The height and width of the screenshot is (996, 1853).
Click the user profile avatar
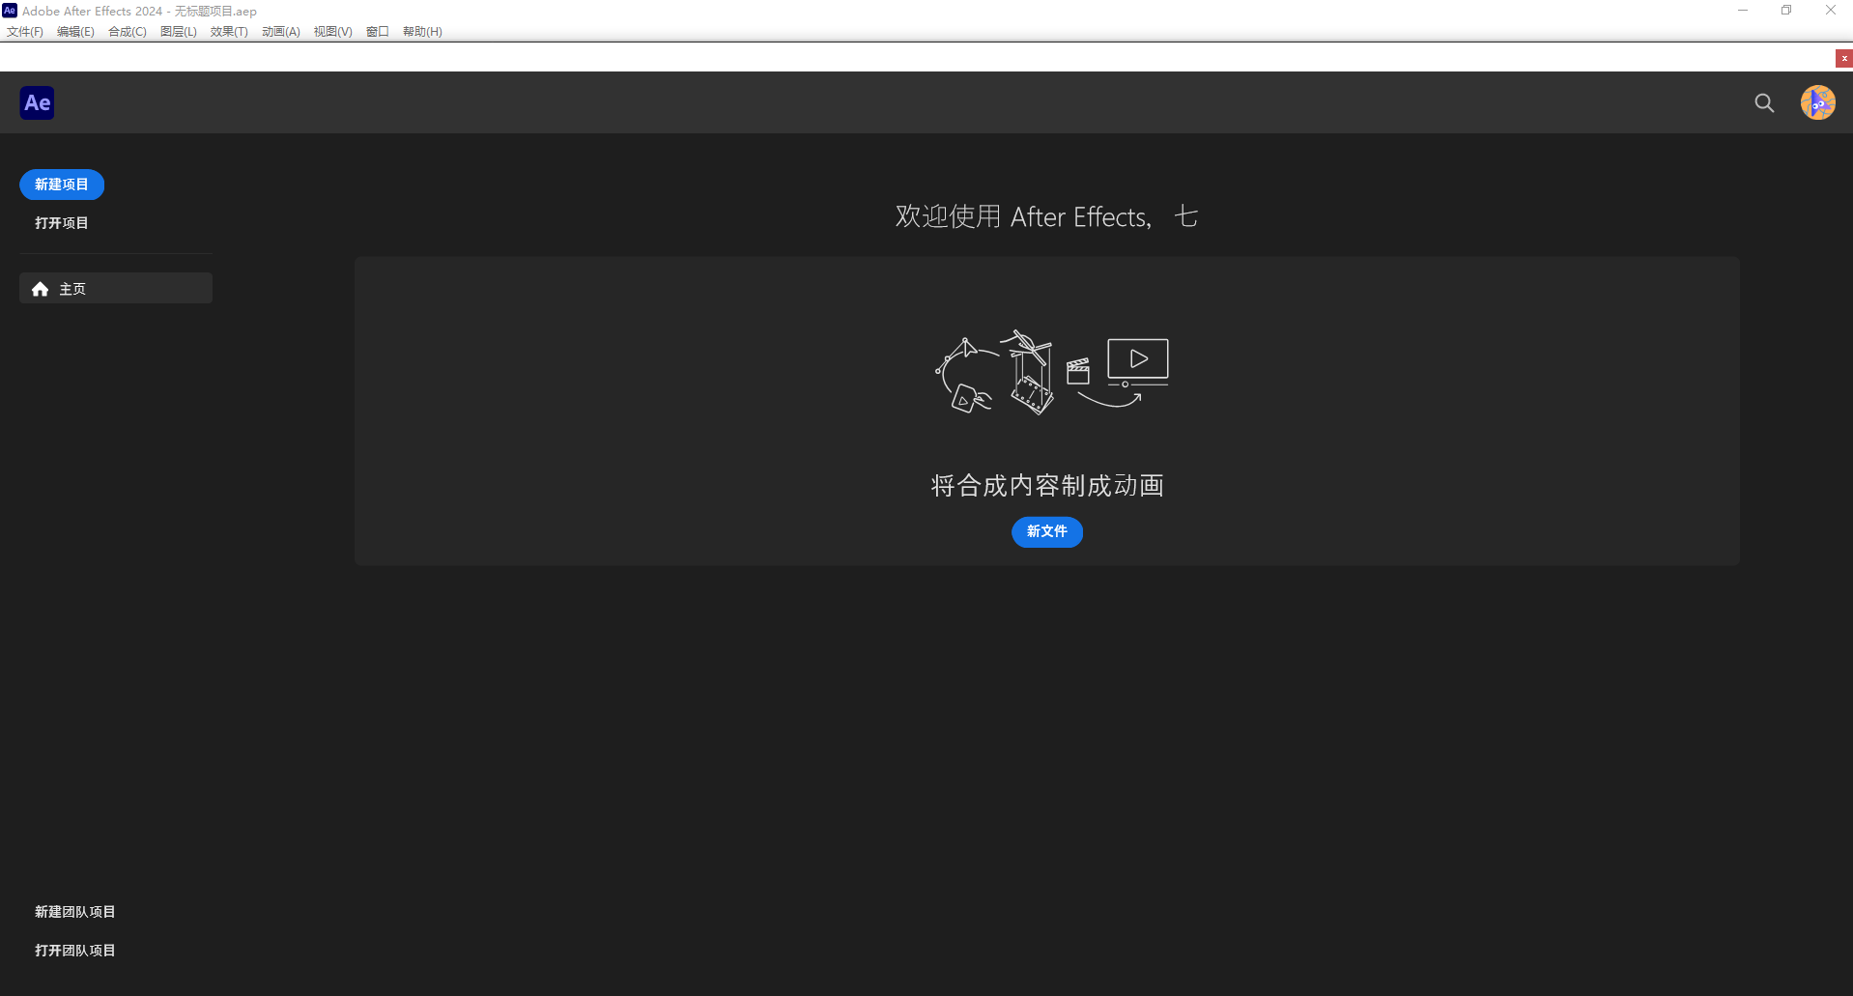pyautogui.click(x=1819, y=102)
